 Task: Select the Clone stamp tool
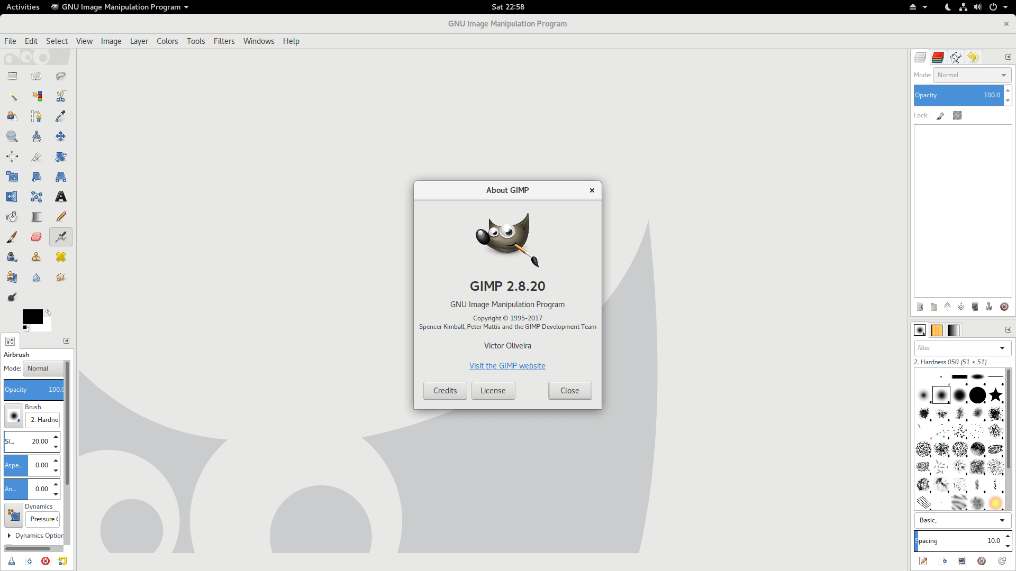(x=36, y=257)
